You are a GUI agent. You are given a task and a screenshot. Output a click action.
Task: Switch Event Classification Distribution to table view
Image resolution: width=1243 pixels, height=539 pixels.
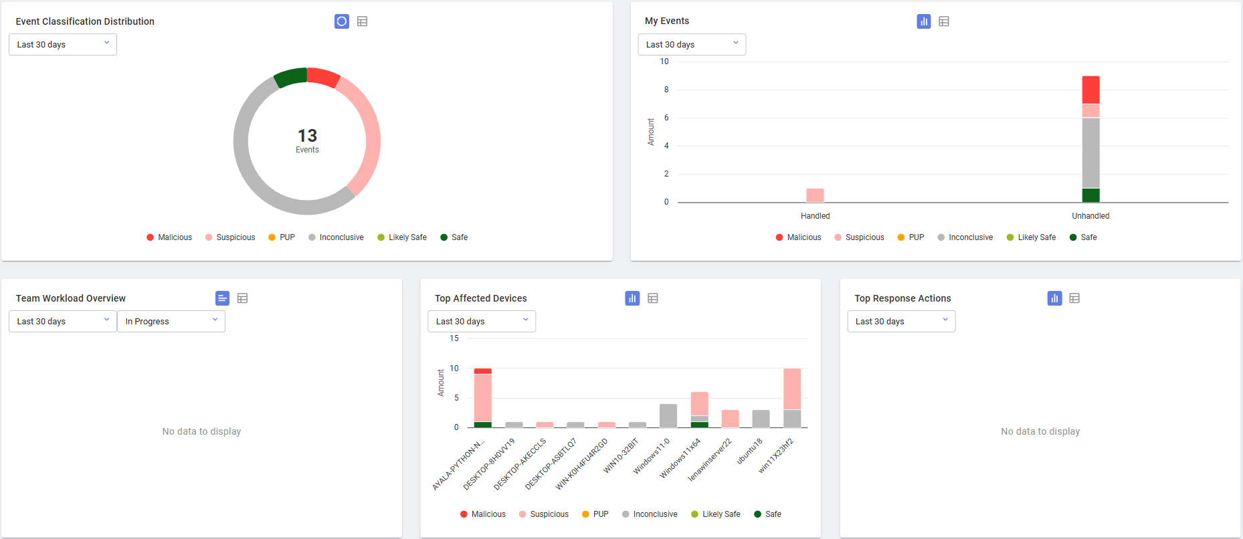(362, 21)
